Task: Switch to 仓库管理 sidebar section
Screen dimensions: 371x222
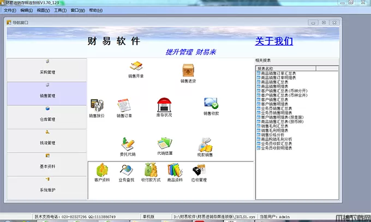Action: 47,117
